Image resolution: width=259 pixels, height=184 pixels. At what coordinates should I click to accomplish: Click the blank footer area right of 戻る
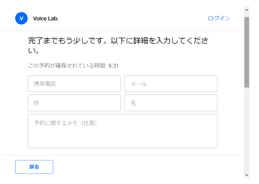point(149,167)
